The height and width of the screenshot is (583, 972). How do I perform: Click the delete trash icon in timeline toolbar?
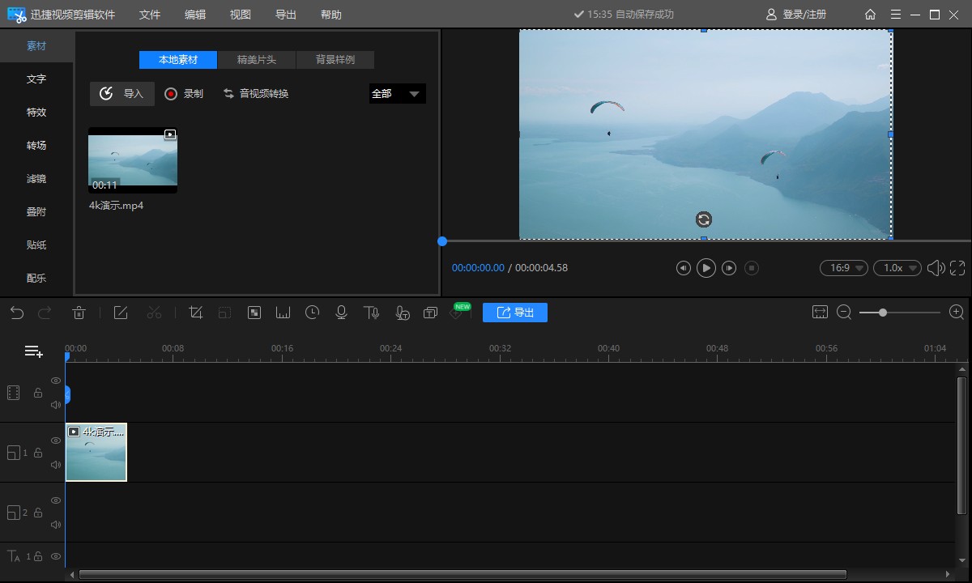tap(79, 313)
